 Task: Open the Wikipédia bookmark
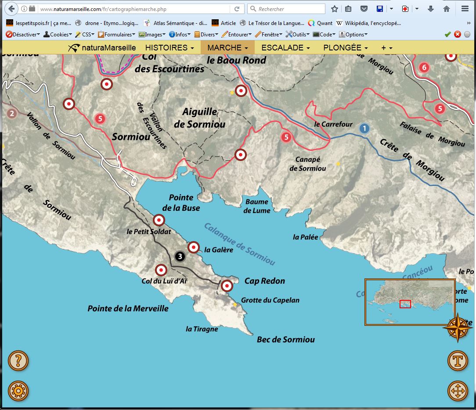click(369, 23)
